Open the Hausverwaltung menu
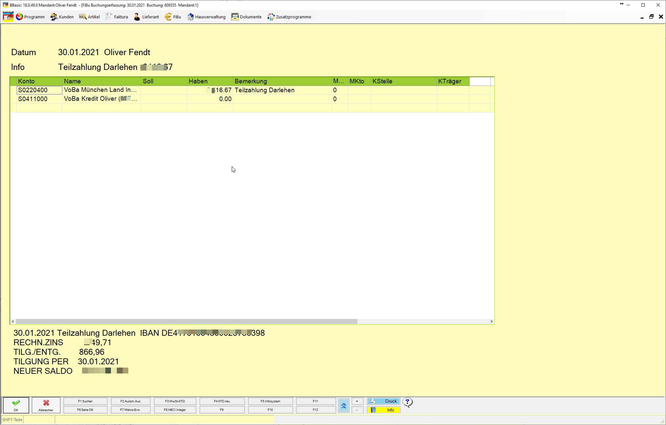 [x=206, y=17]
